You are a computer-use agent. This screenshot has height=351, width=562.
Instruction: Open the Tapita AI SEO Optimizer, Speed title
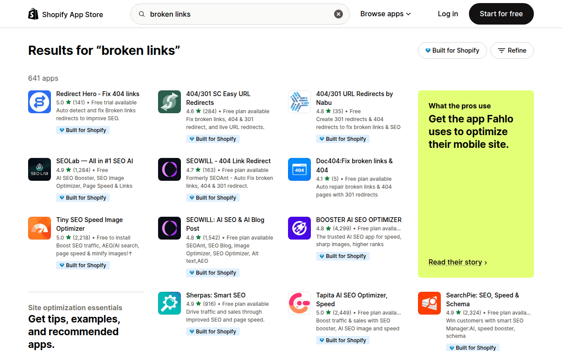(352, 300)
